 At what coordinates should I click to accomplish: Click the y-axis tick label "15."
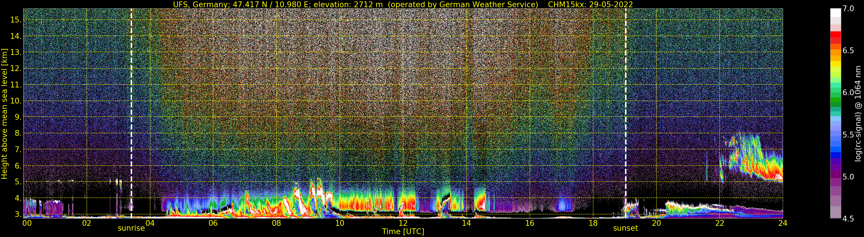[16, 20]
